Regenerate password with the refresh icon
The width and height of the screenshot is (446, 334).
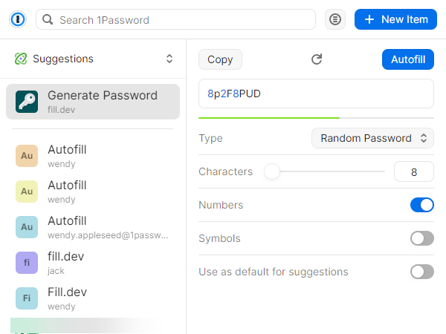tap(317, 59)
